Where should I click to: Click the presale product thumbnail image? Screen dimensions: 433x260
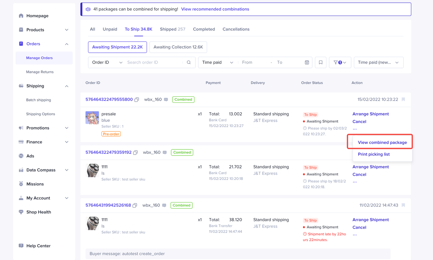click(x=92, y=118)
